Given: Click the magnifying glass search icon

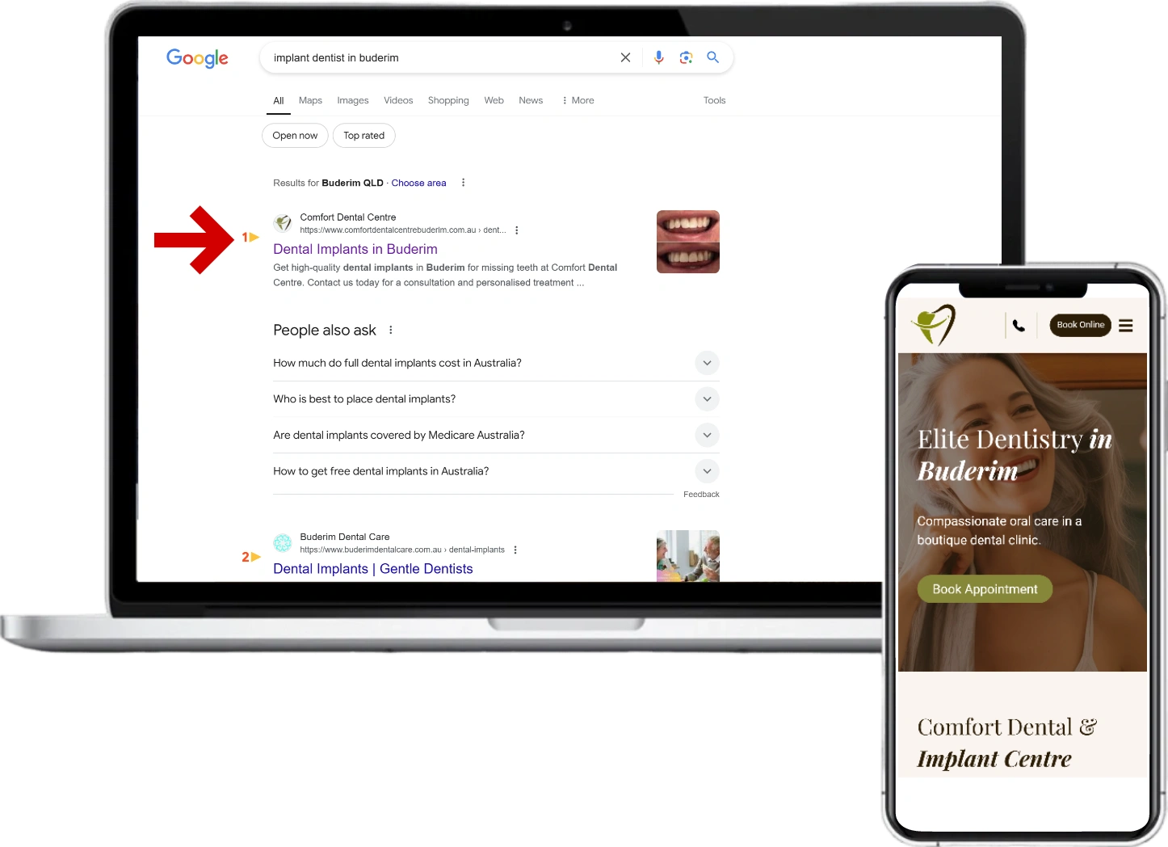Looking at the screenshot, I should click(712, 57).
